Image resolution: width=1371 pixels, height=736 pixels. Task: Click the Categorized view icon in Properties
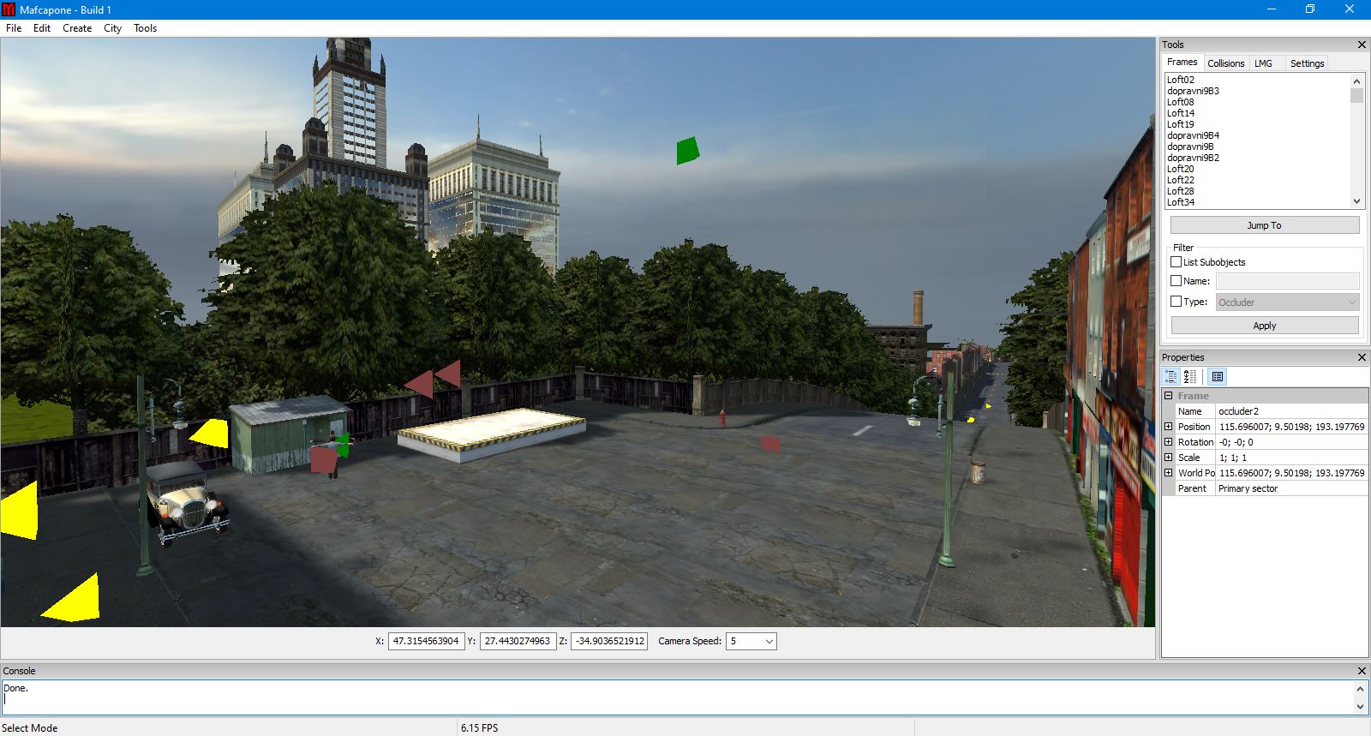pyautogui.click(x=1171, y=377)
